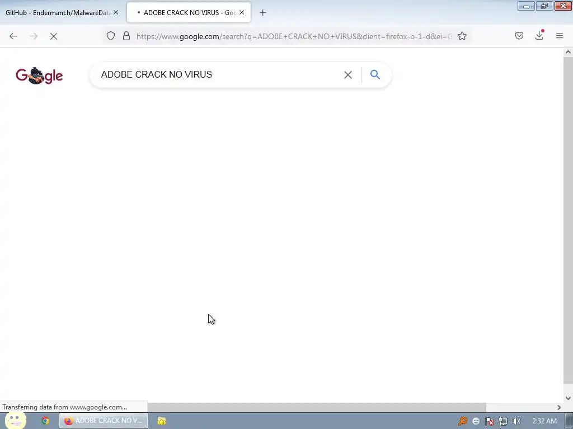Click the horizontal scrollbar right arrow

[559, 407]
